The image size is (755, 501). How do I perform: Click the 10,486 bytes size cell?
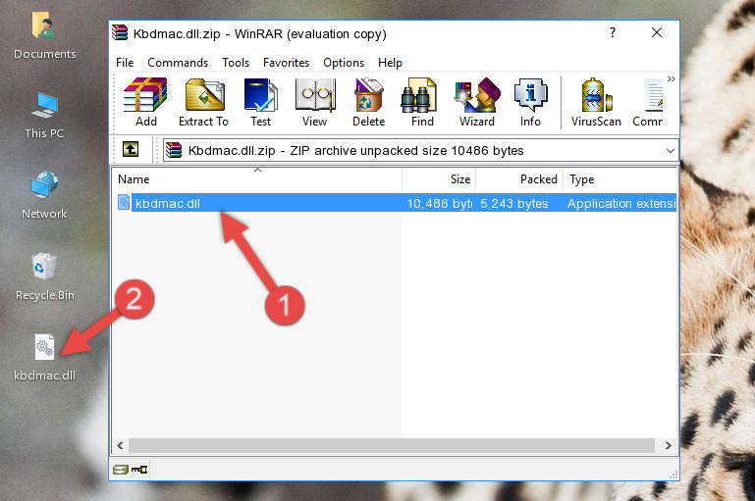pyautogui.click(x=439, y=204)
